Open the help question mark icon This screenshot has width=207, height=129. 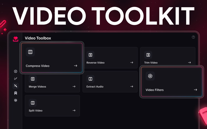(193, 37)
